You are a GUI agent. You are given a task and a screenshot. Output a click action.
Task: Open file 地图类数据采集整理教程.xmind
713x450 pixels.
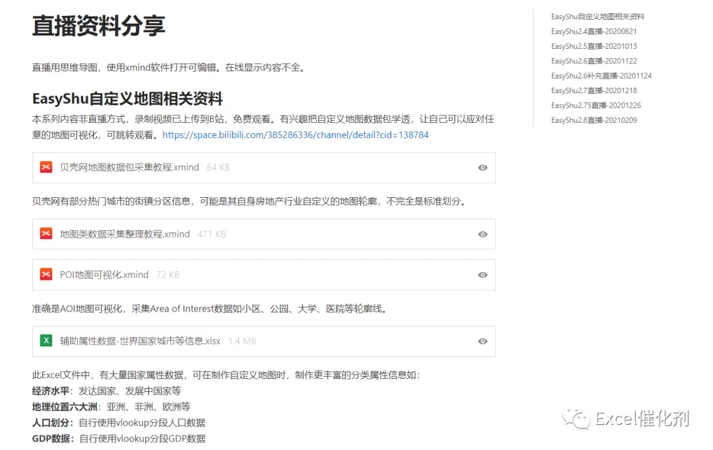(x=125, y=234)
